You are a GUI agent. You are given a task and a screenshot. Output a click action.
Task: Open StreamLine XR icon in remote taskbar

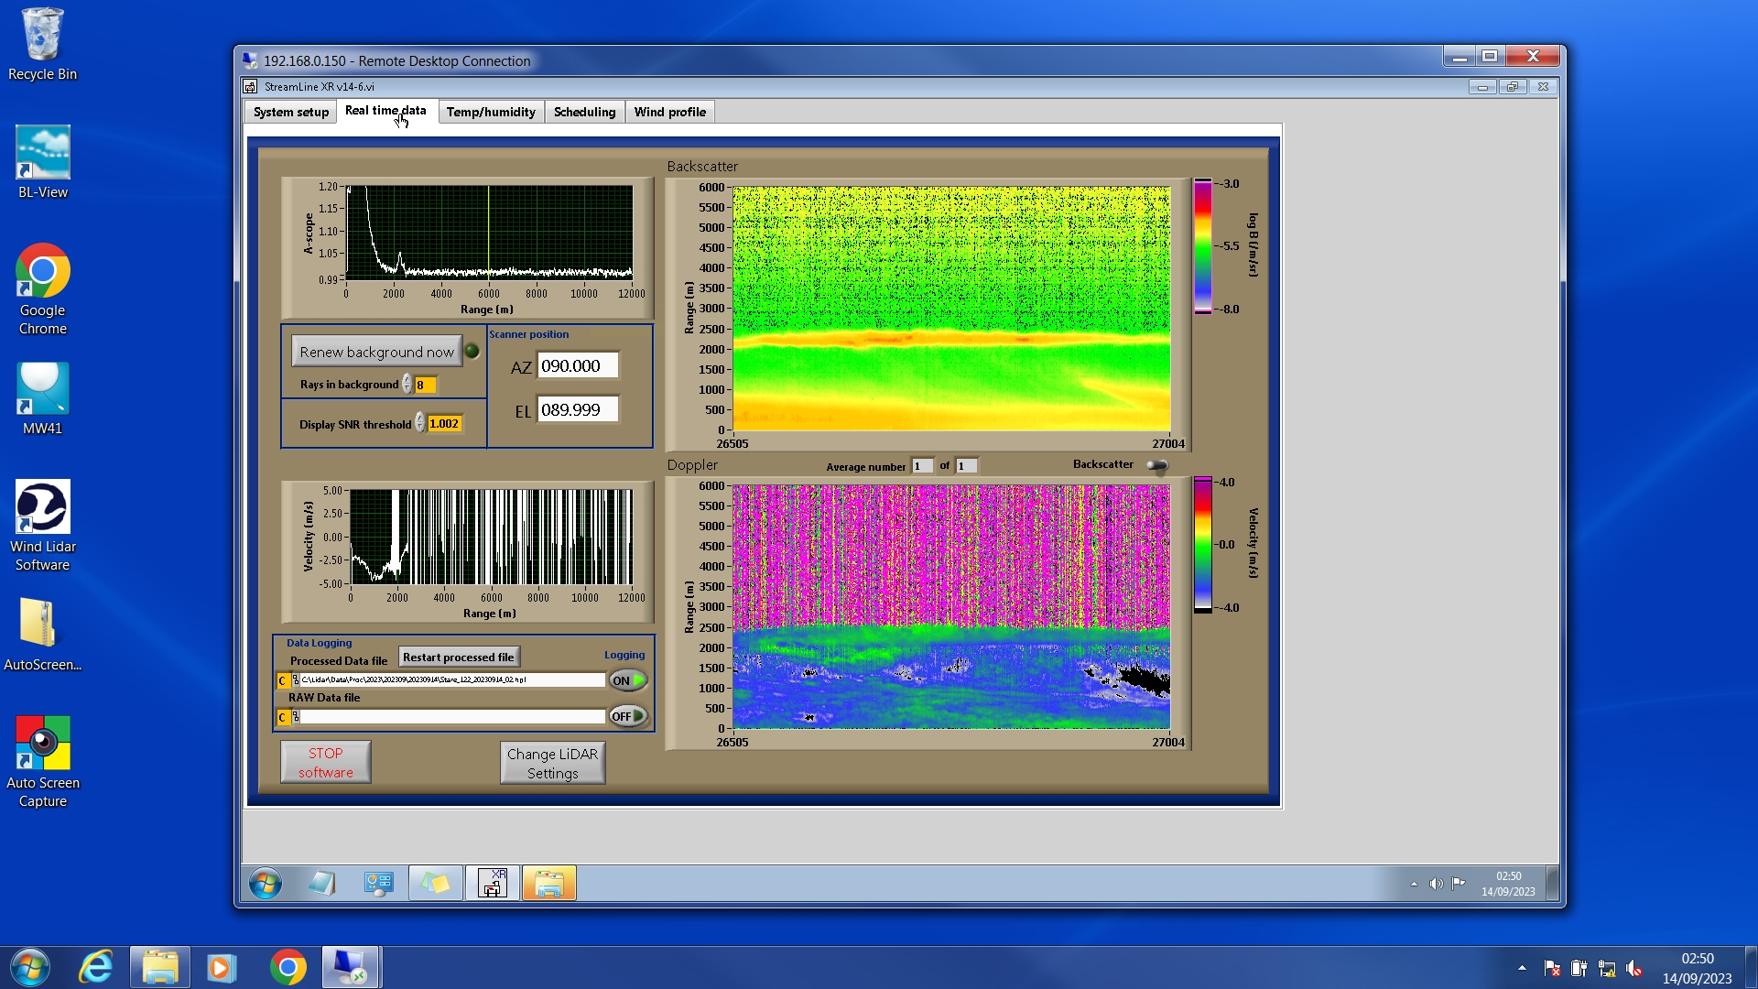493,884
